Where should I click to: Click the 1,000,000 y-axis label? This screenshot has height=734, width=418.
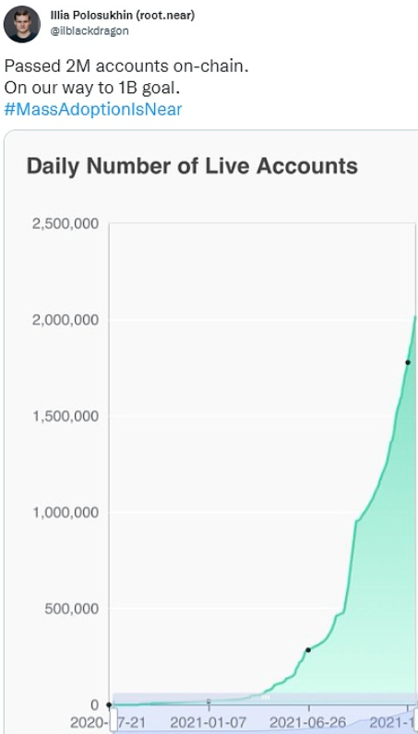pos(66,512)
